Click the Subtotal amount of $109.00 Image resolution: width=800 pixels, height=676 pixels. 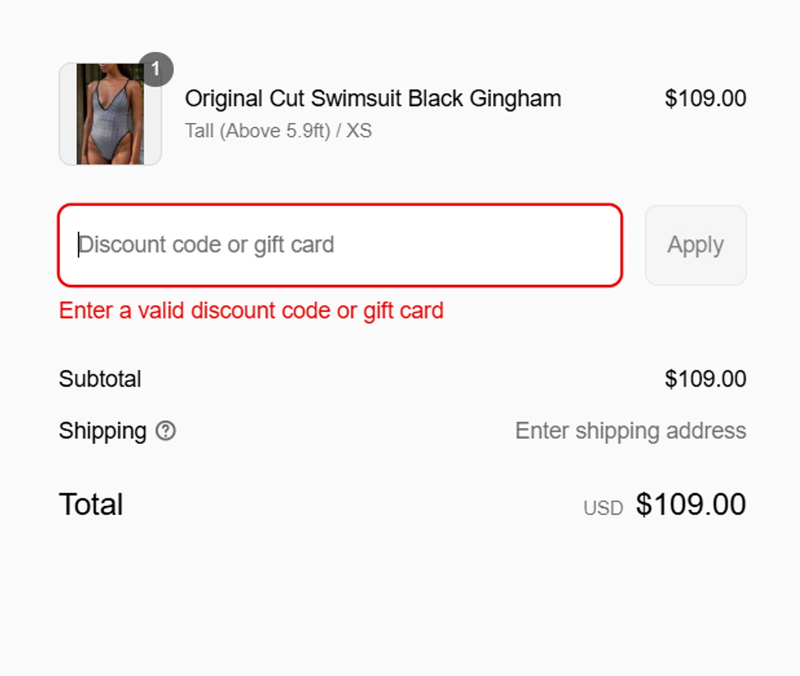pos(705,379)
